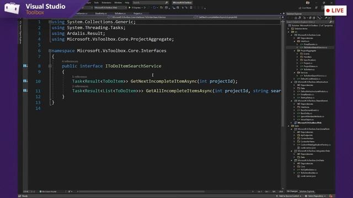Select StartupSetup.cs file

(x=307, y=98)
